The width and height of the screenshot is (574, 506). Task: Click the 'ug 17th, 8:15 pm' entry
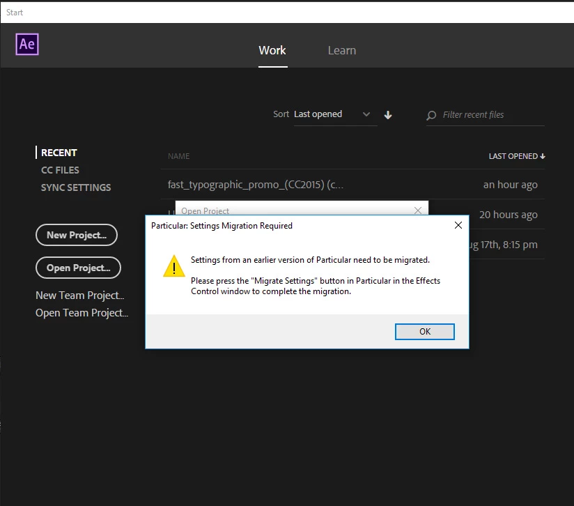click(x=504, y=245)
